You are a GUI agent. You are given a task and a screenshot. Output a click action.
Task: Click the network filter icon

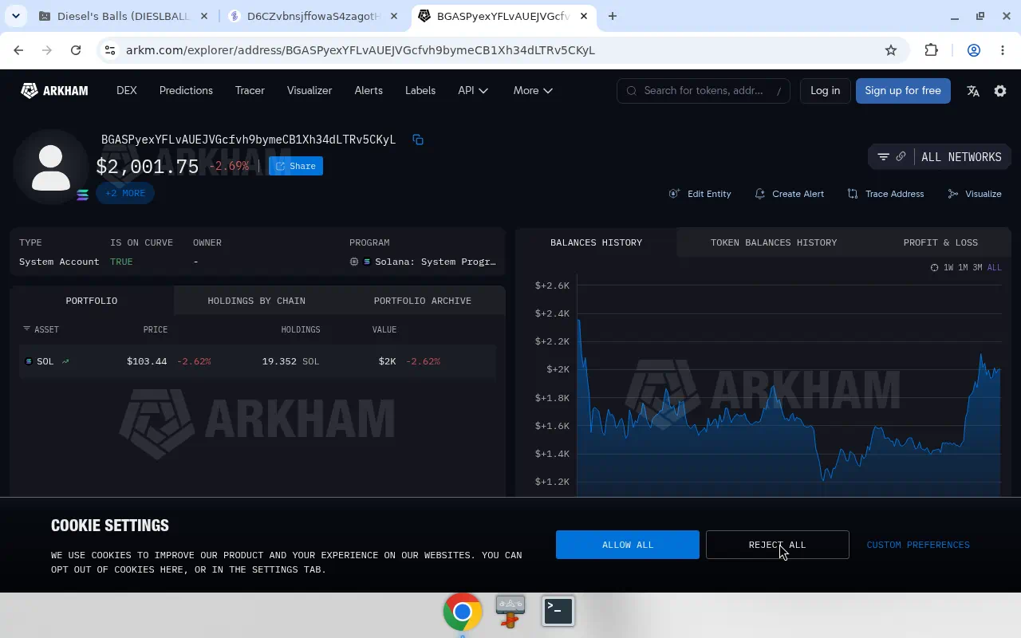pyautogui.click(x=883, y=157)
